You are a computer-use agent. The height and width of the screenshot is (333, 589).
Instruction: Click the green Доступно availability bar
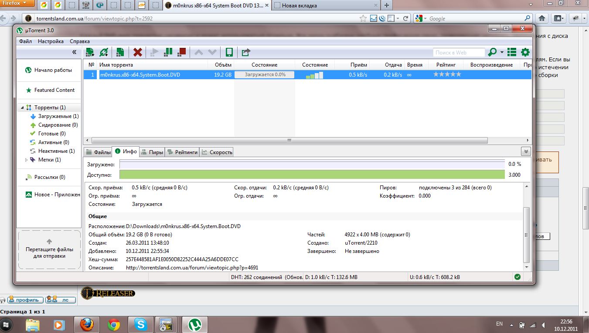tap(312, 175)
